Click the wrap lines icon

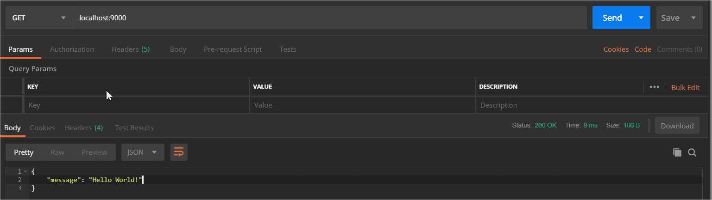[179, 152]
